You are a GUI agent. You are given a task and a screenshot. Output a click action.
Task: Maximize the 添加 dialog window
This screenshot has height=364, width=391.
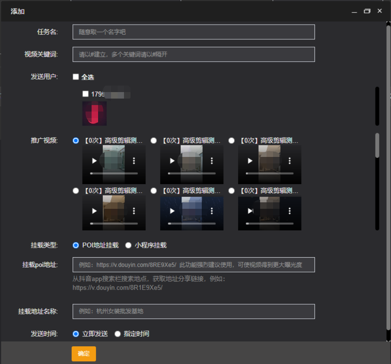367,11
